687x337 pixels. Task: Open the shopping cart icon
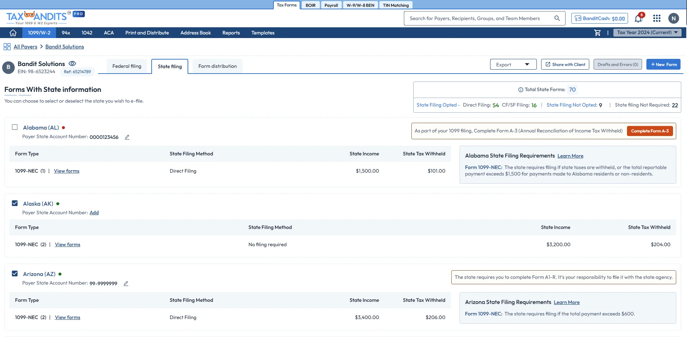(597, 33)
